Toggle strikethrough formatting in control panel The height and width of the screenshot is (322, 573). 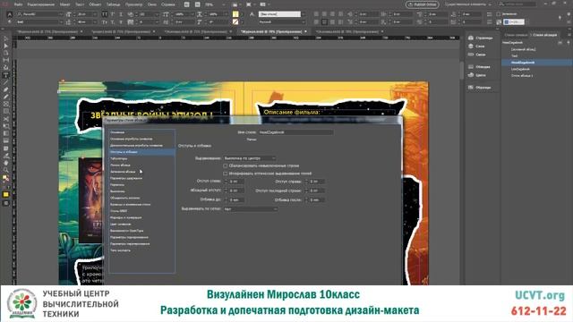(121, 22)
